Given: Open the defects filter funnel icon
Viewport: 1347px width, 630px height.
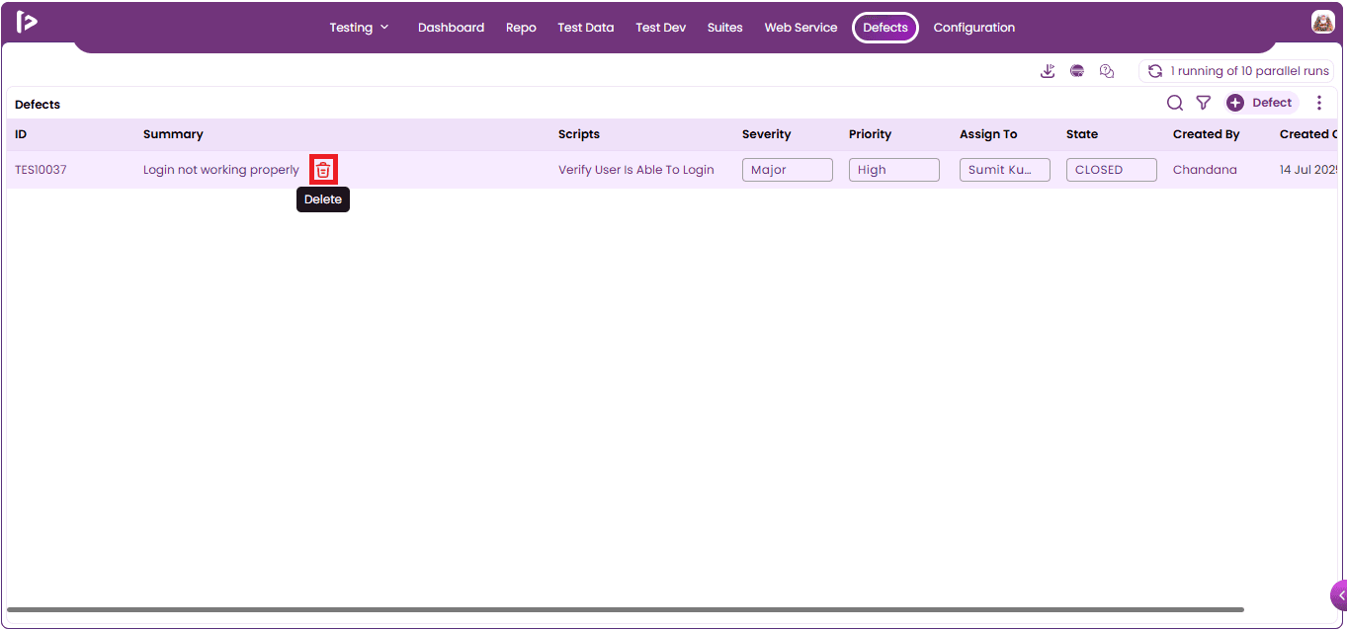Looking at the screenshot, I should point(1204,103).
